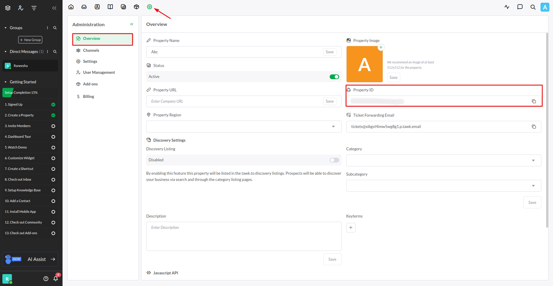
Task: Open User Management section
Action: [99, 73]
